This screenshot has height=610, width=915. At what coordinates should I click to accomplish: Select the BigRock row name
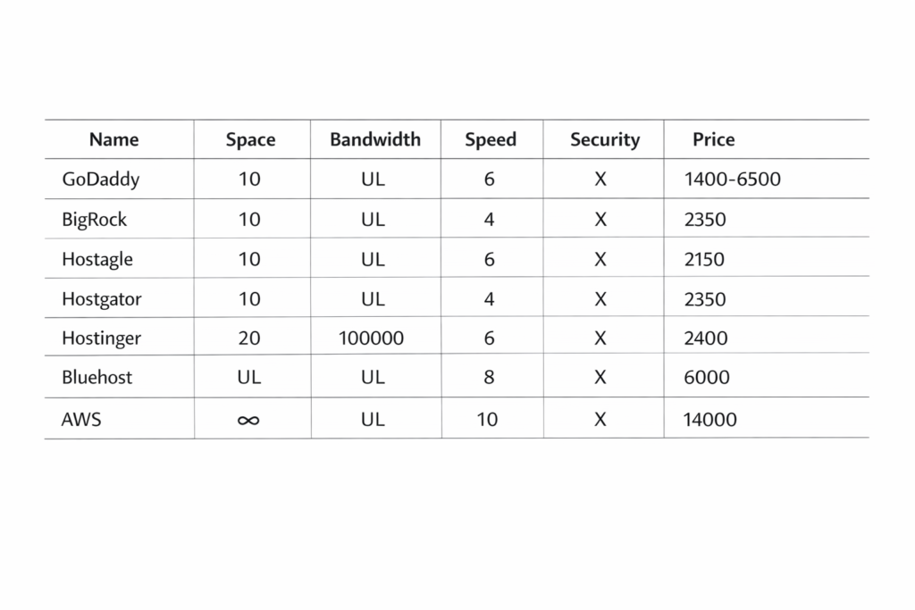95,219
